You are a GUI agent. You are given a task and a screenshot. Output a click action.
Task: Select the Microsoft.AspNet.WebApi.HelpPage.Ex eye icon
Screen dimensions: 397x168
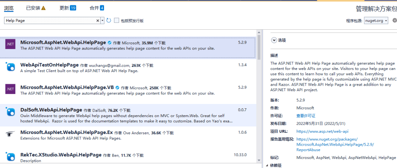pyautogui.click(x=10, y=134)
